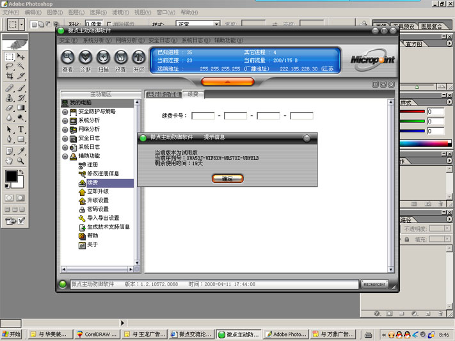The height and width of the screenshot is (341, 455).
Task: Select the Gradient tool in Photoshop
Action: pos(20,107)
